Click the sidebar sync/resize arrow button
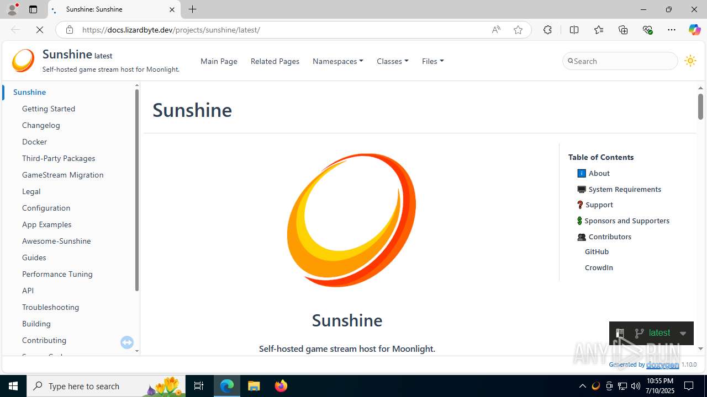 [x=127, y=342]
